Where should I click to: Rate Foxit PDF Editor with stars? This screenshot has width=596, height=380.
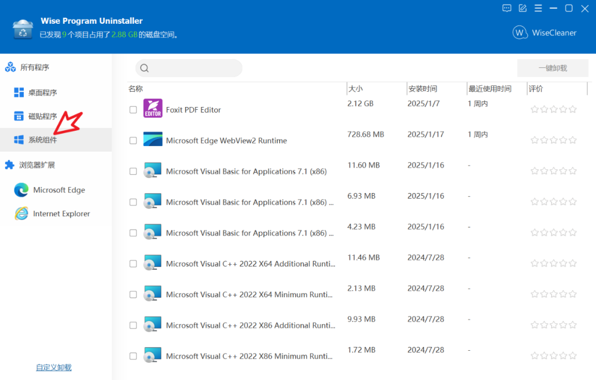(554, 109)
